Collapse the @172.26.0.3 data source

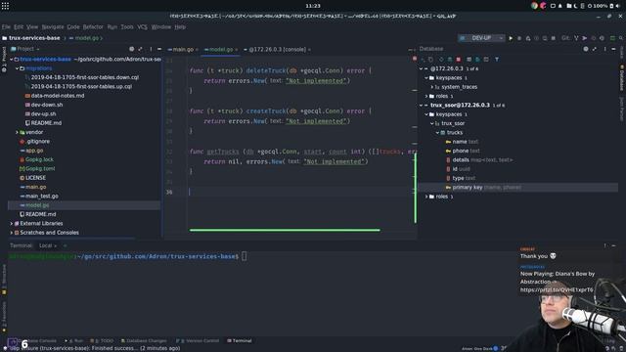422,68
